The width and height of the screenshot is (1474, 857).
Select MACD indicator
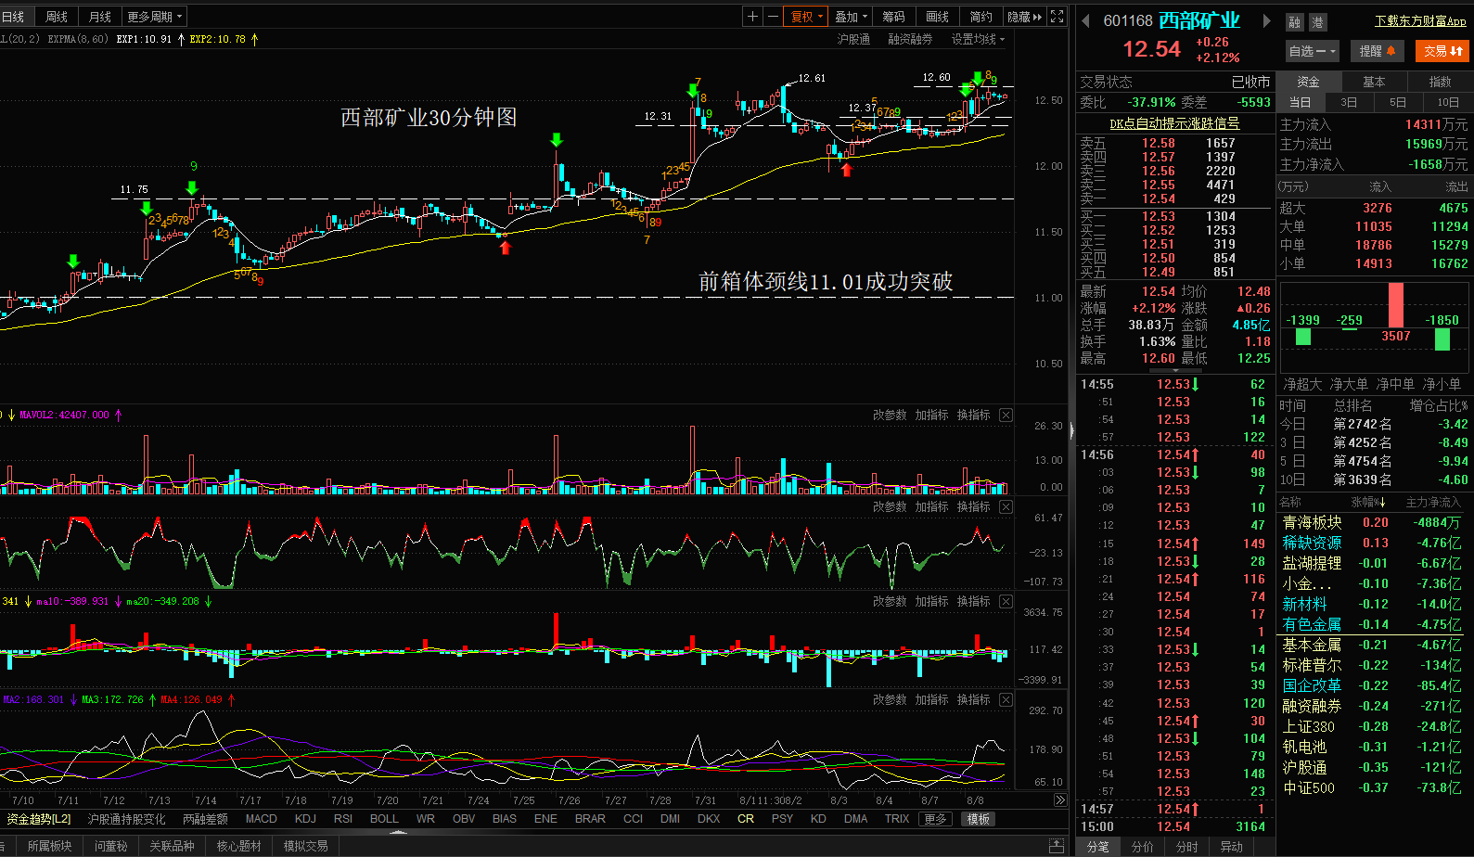click(x=261, y=819)
